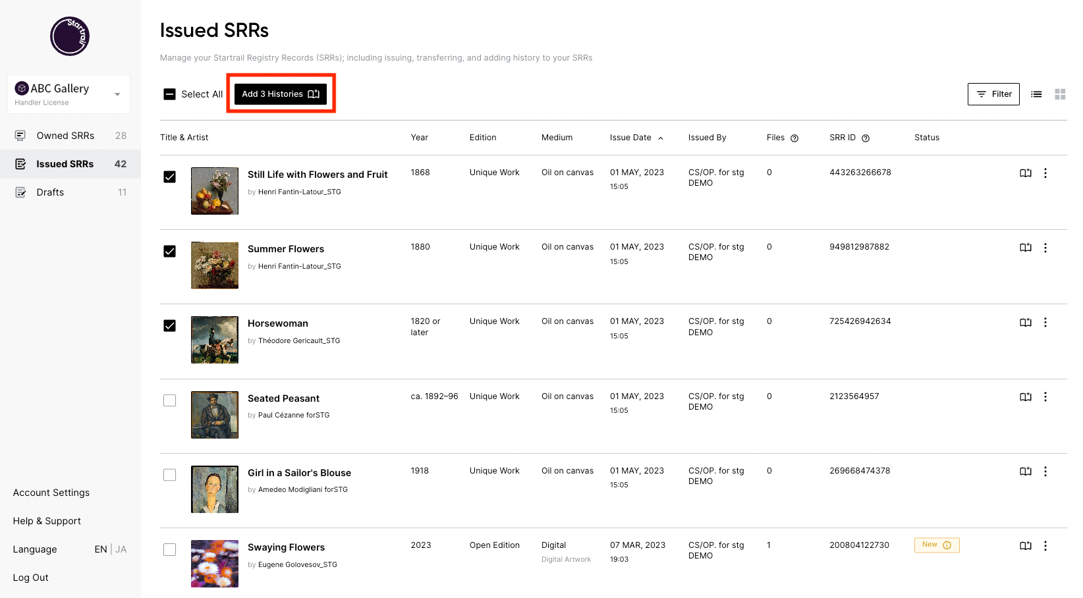
Task: Open more options menu for Girl in a Sailor's Blouse
Action: pyautogui.click(x=1045, y=472)
